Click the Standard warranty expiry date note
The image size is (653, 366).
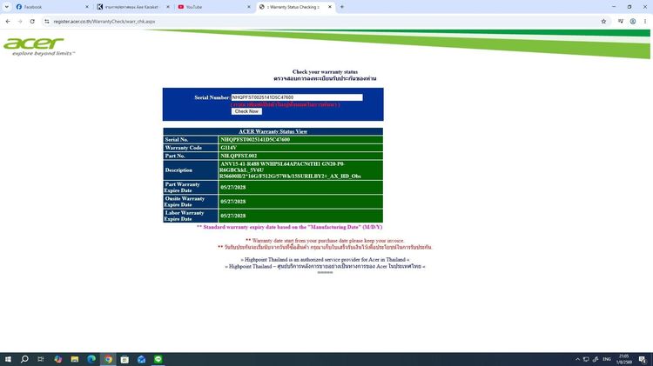point(289,227)
